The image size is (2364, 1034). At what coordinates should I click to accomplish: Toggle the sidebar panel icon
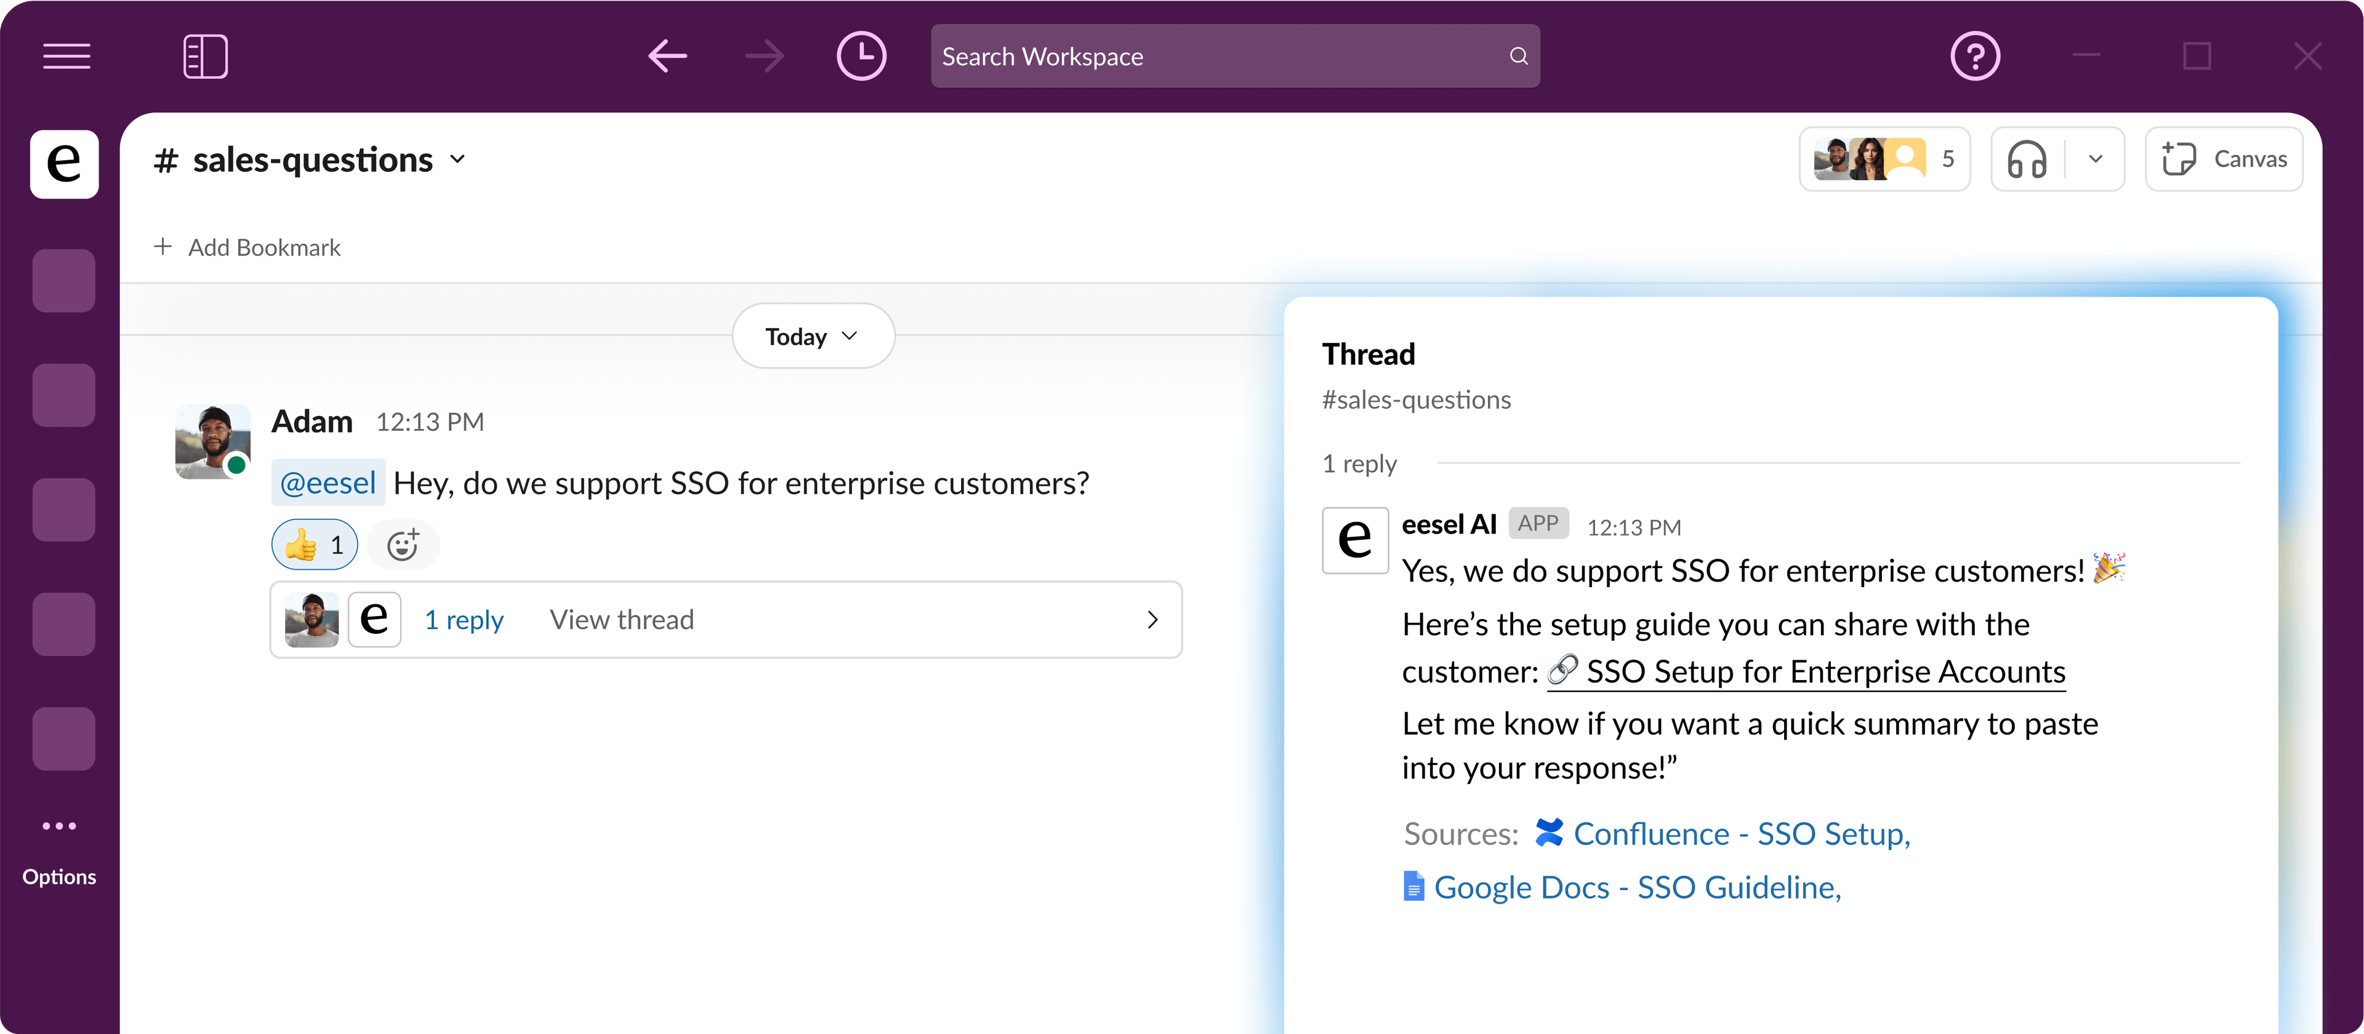[206, 56]
